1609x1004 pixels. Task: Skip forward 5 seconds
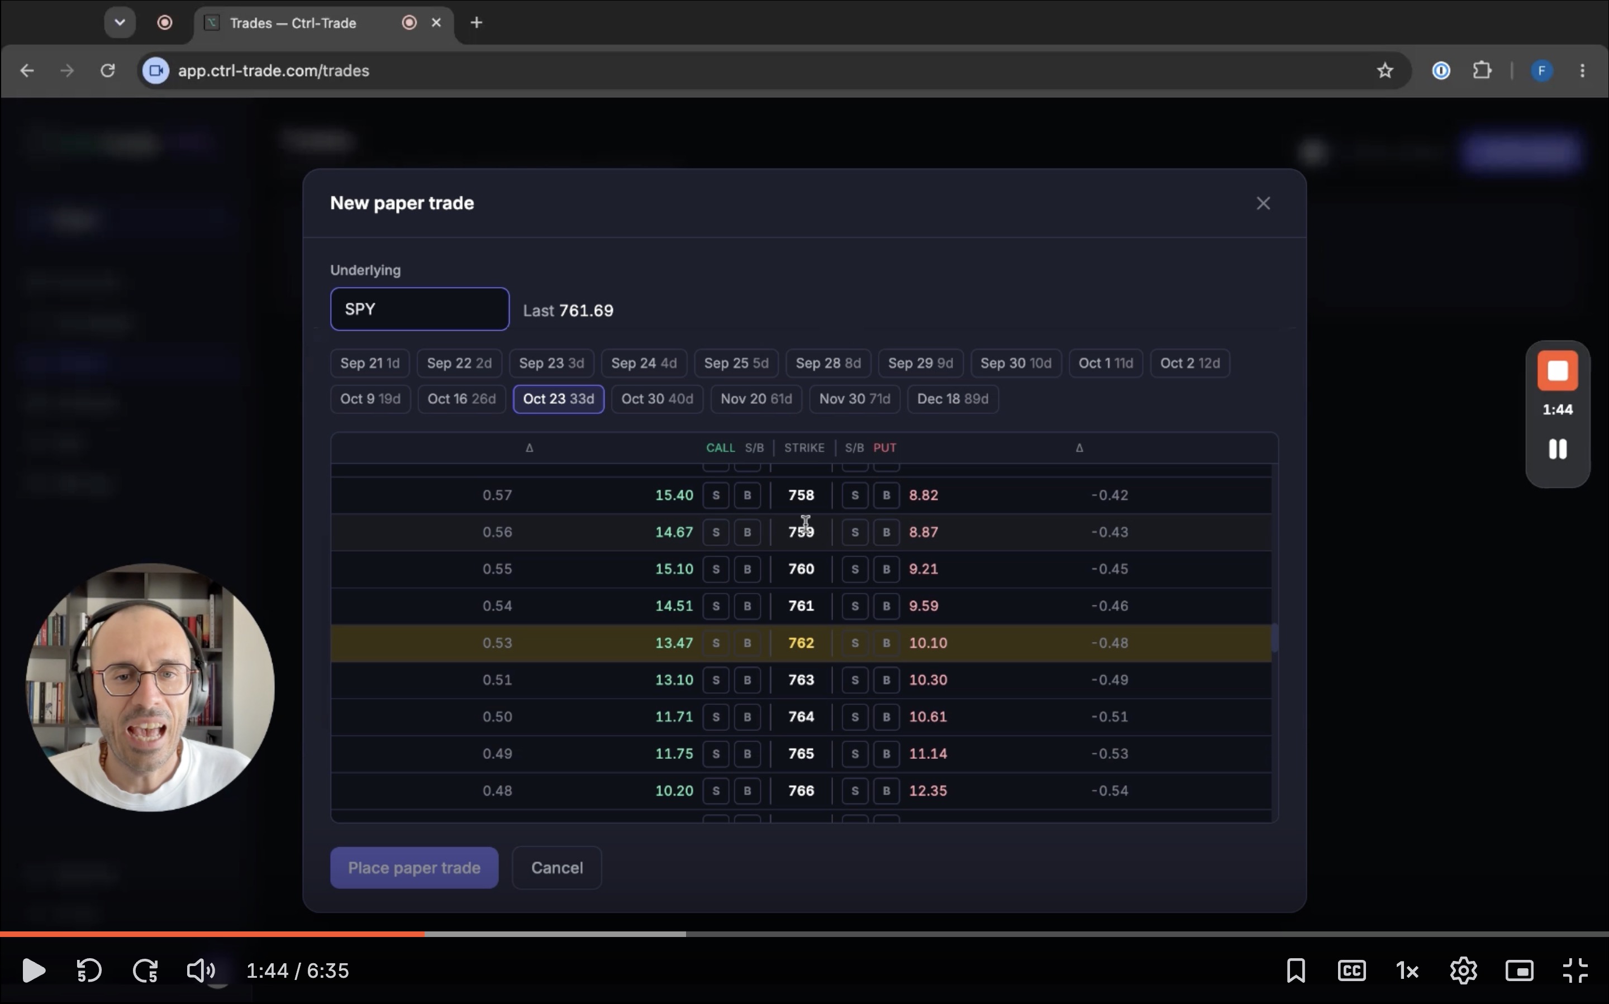(x=145, y=970)
